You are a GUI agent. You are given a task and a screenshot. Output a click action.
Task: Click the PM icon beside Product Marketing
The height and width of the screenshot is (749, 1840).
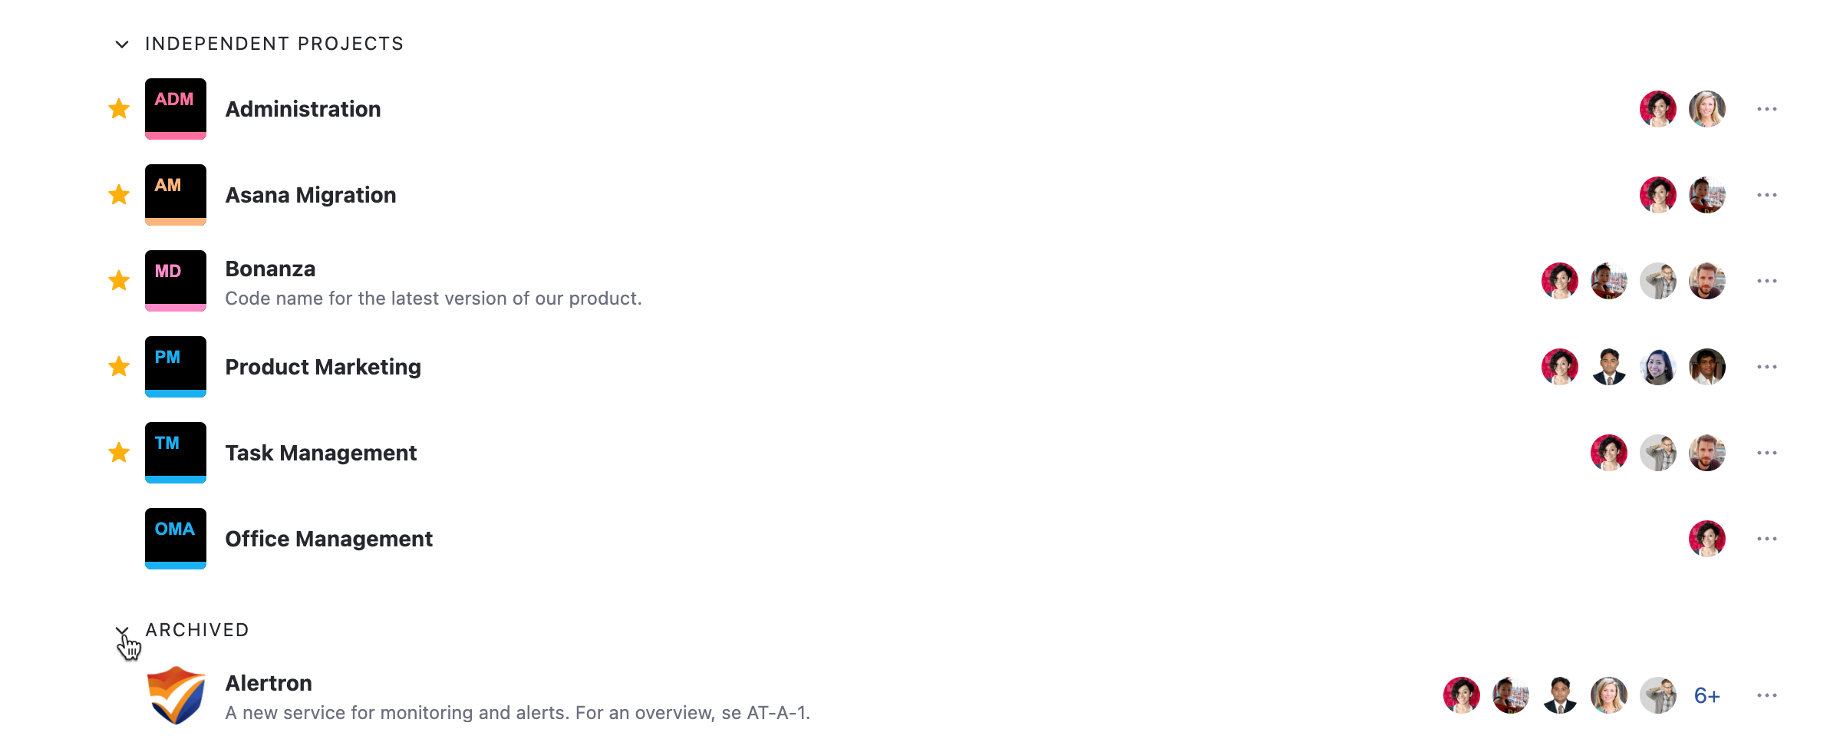click(175, 366)
